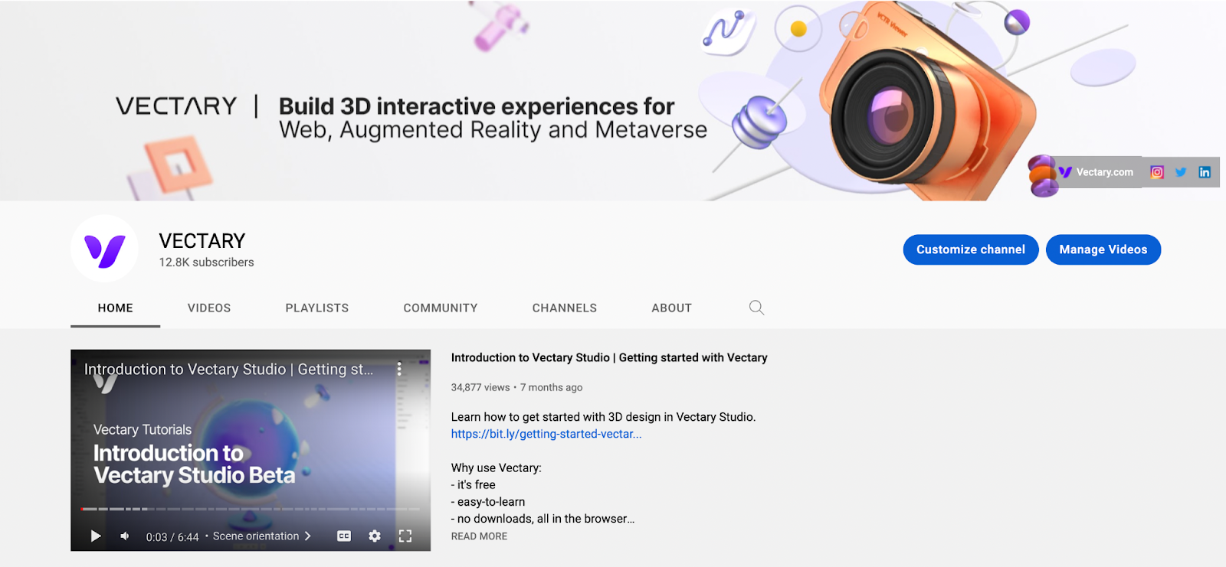This screenshot has height=567, width=1226.
Task: Switch to the Videos tab
Action: (209, 308)
